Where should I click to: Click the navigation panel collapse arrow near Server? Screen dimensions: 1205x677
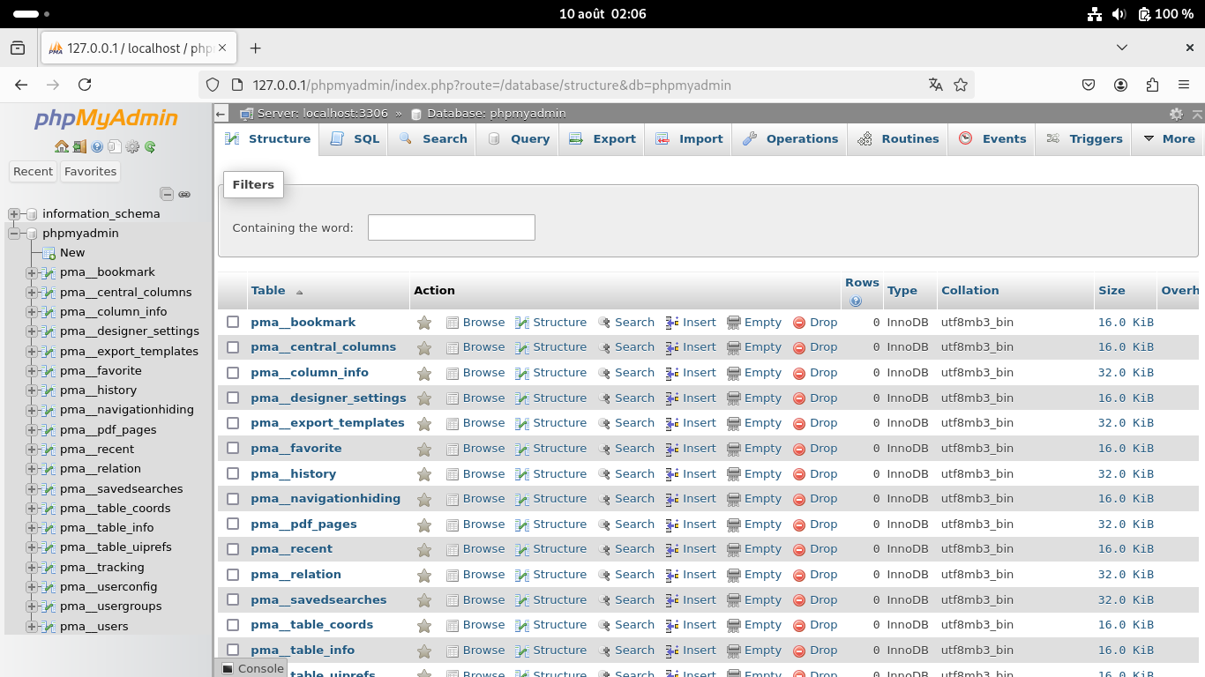pyautogui.click(x=221, y=114)
